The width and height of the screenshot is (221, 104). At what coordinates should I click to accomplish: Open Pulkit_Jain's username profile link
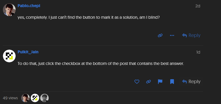pos(28,52)
